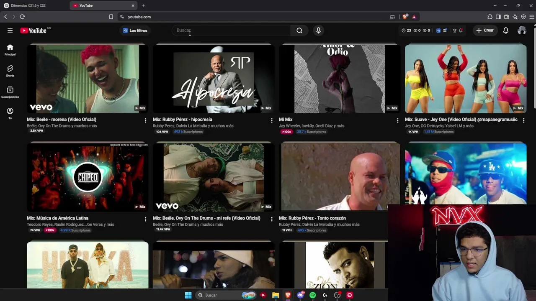
Task: Start voice search with the microphone icon
Action: (x=319, y=31)
